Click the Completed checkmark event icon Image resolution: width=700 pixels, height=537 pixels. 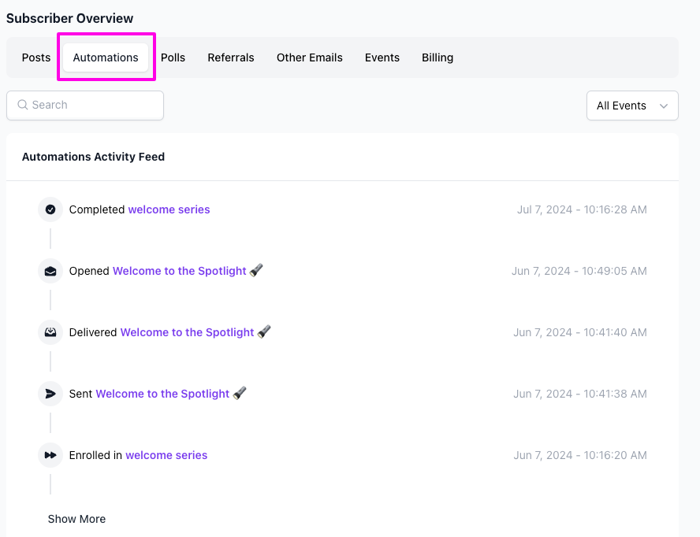coord(50,209)
